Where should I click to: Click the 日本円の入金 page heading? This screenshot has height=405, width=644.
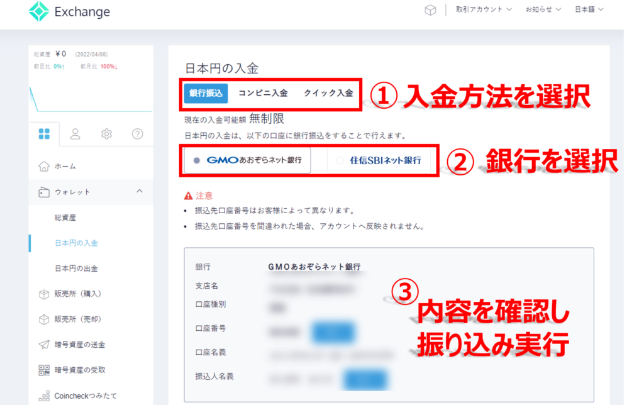(221, 68)
